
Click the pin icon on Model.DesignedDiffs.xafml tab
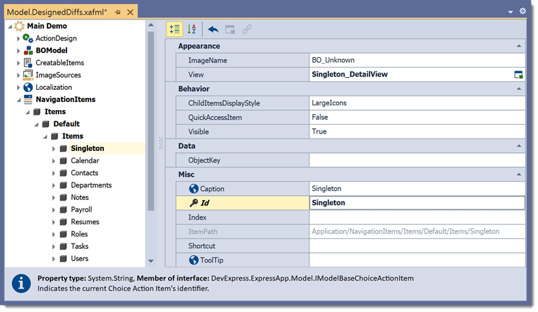click(x=118, y=12)
